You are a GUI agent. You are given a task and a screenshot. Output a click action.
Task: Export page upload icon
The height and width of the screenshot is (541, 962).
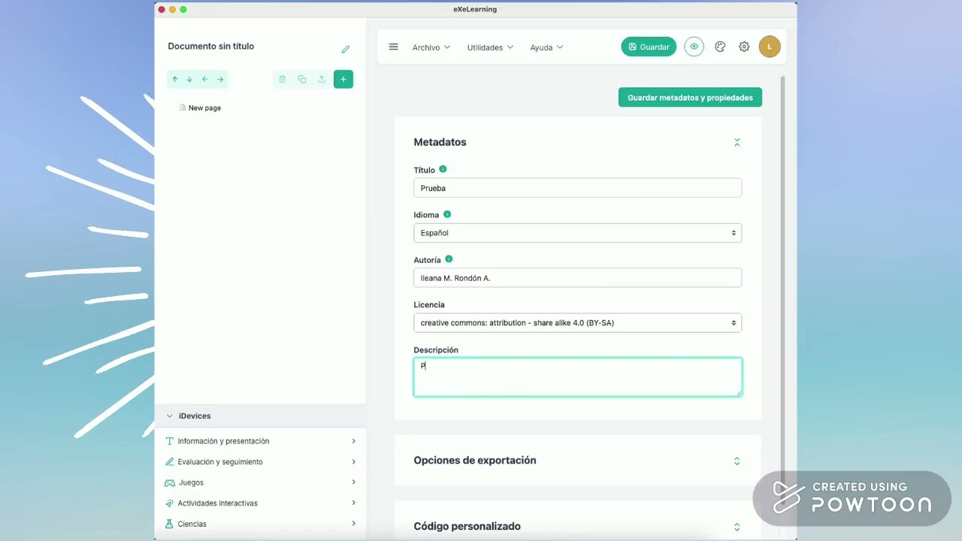click(322, 79)
